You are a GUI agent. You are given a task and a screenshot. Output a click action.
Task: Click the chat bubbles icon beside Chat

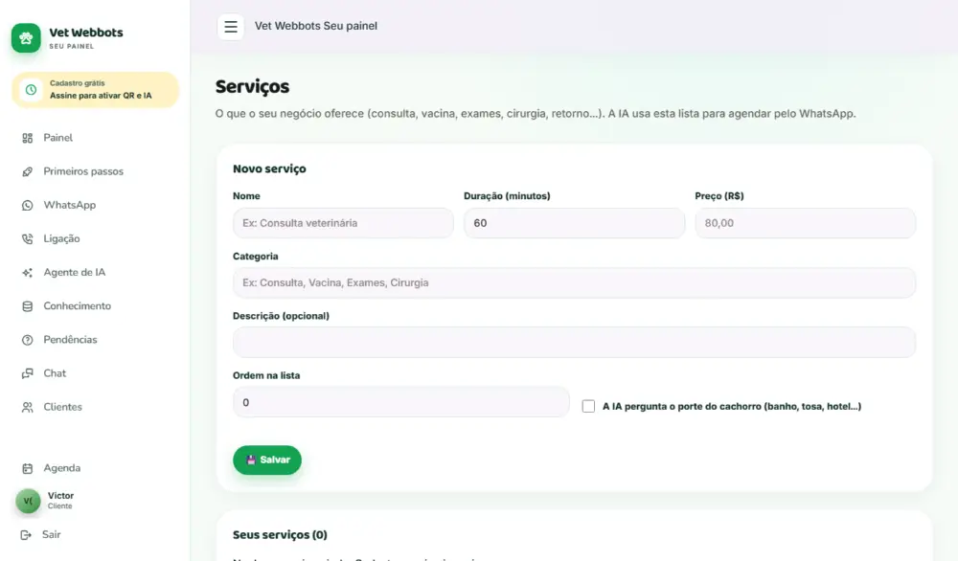28,373
